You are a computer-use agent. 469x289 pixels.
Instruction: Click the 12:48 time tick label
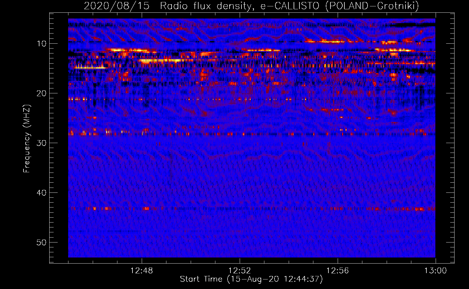(142, 271)
